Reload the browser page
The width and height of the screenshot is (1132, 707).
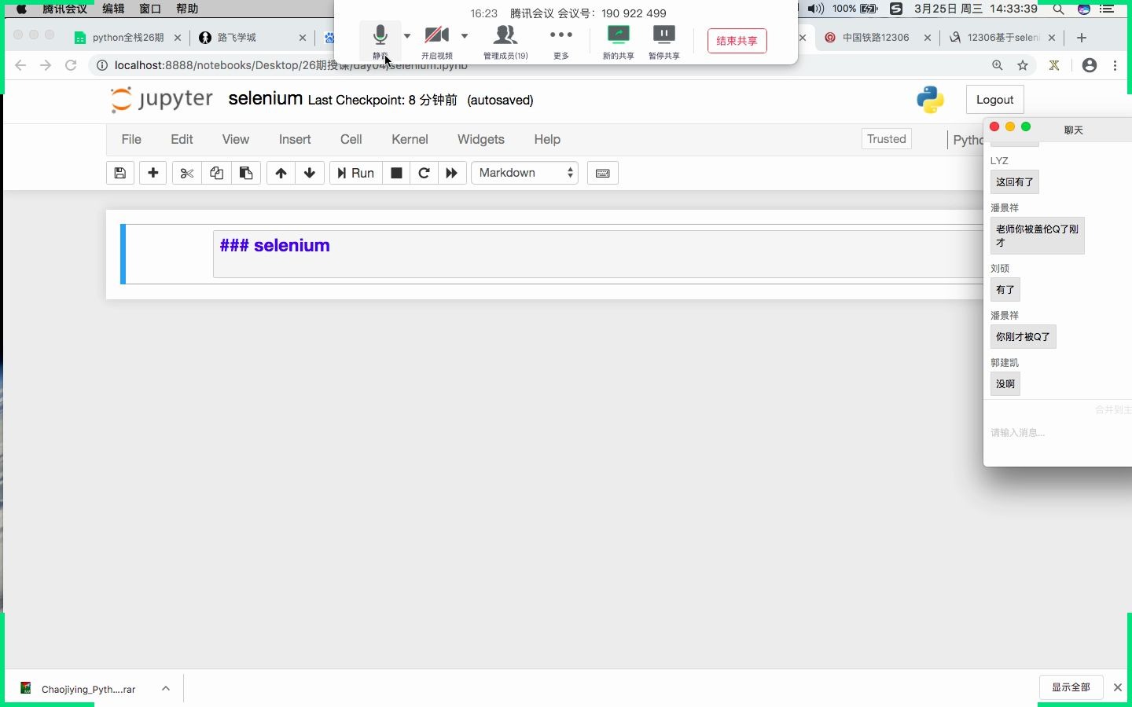pyautogui.click(x=71, y=65)
